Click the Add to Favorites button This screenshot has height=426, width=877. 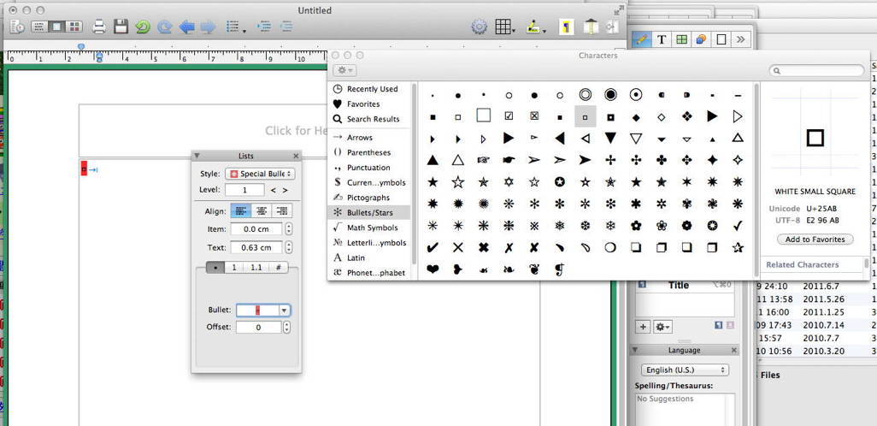coord(815,240)
